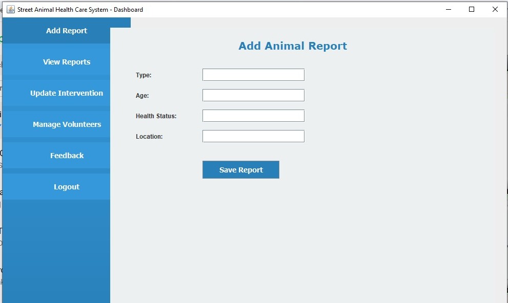Screen dimensions: 508x303
Task: Click the window title bar text
Action: [79, 9]
